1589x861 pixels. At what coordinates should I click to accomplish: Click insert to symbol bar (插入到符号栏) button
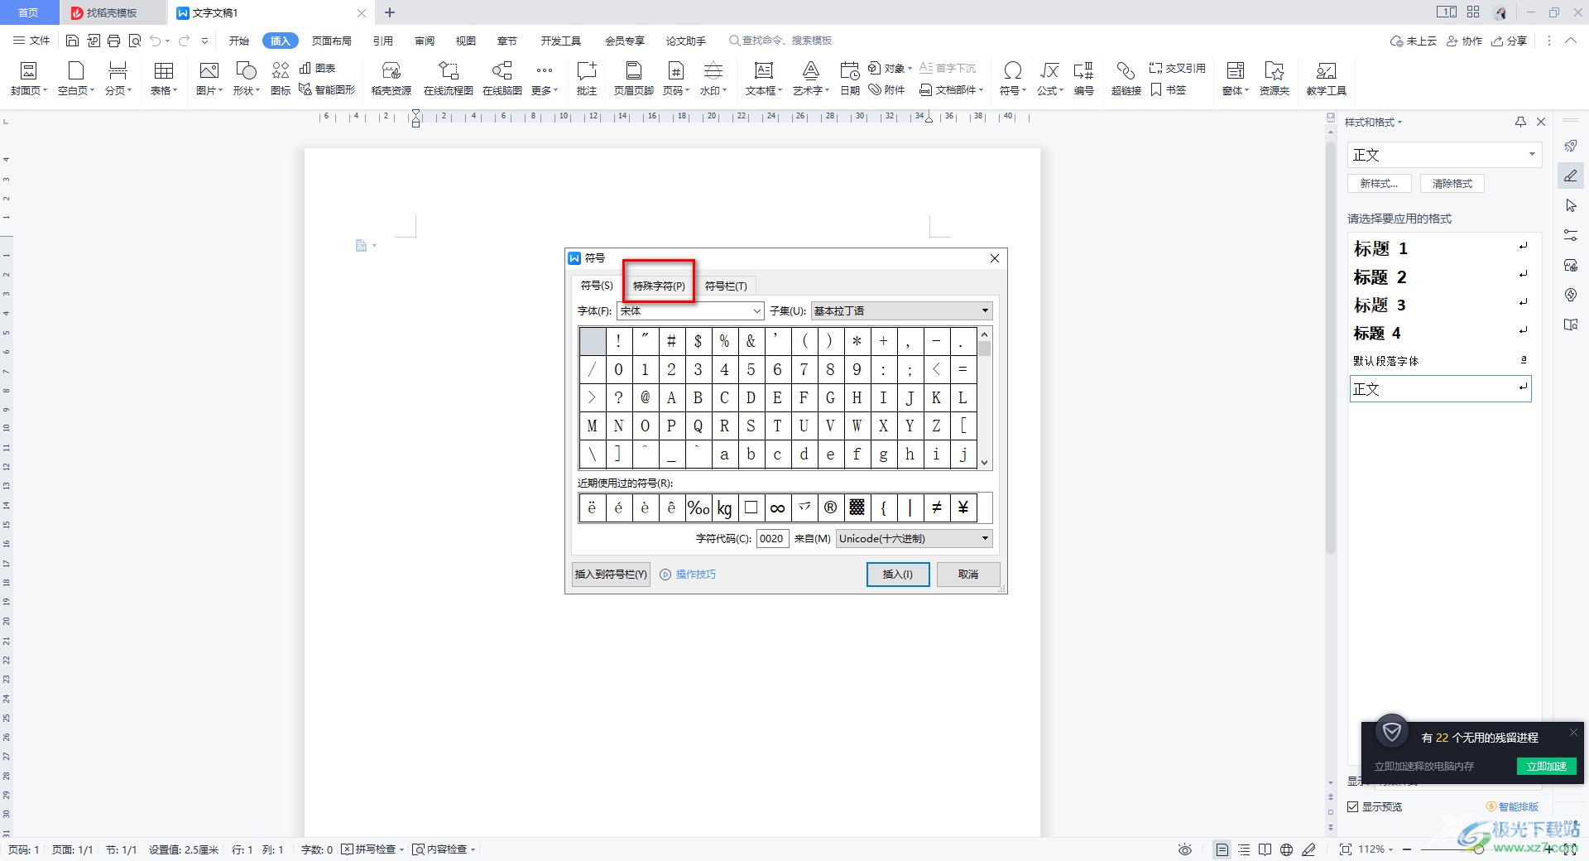coord(611,575)
